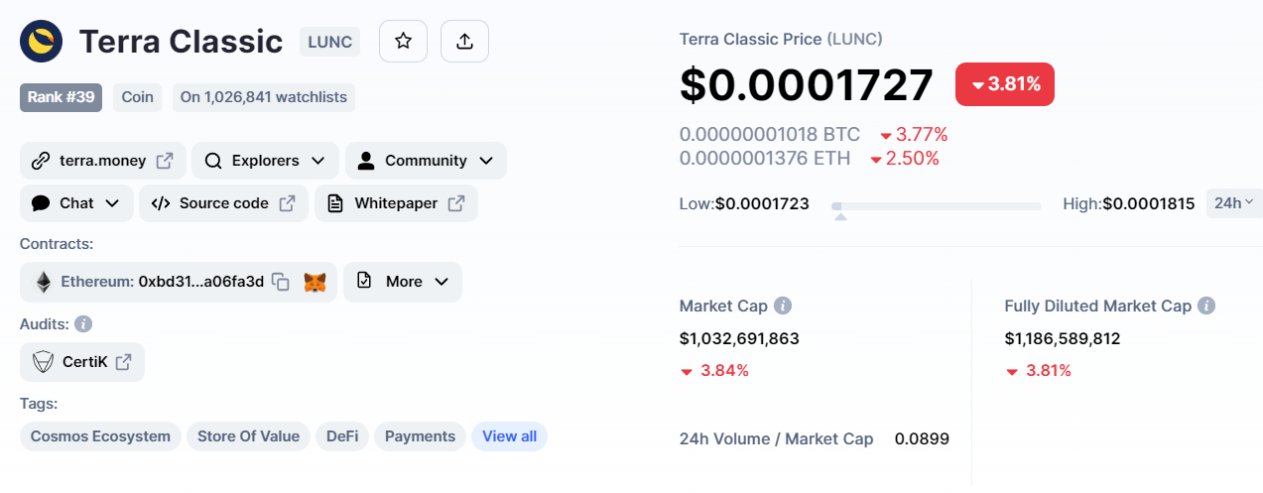
Task: Add Terra Classic to watchlist with star icon
Action: point(403,42)
